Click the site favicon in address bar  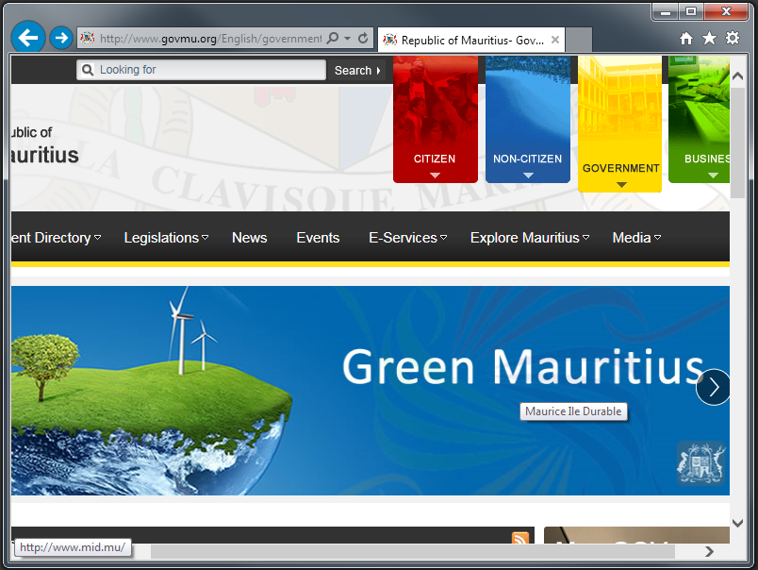click(x=88, y=37)
